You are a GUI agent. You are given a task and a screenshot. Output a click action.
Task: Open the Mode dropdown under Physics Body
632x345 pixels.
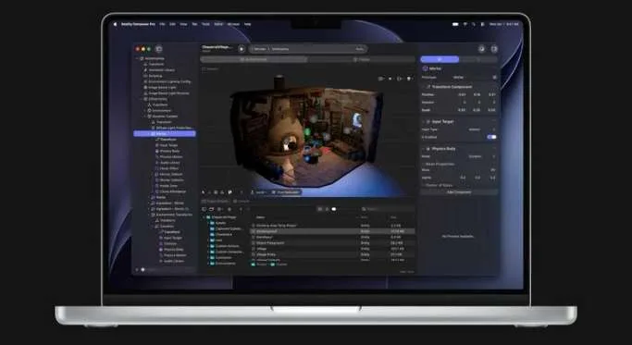tap(481, 156)
